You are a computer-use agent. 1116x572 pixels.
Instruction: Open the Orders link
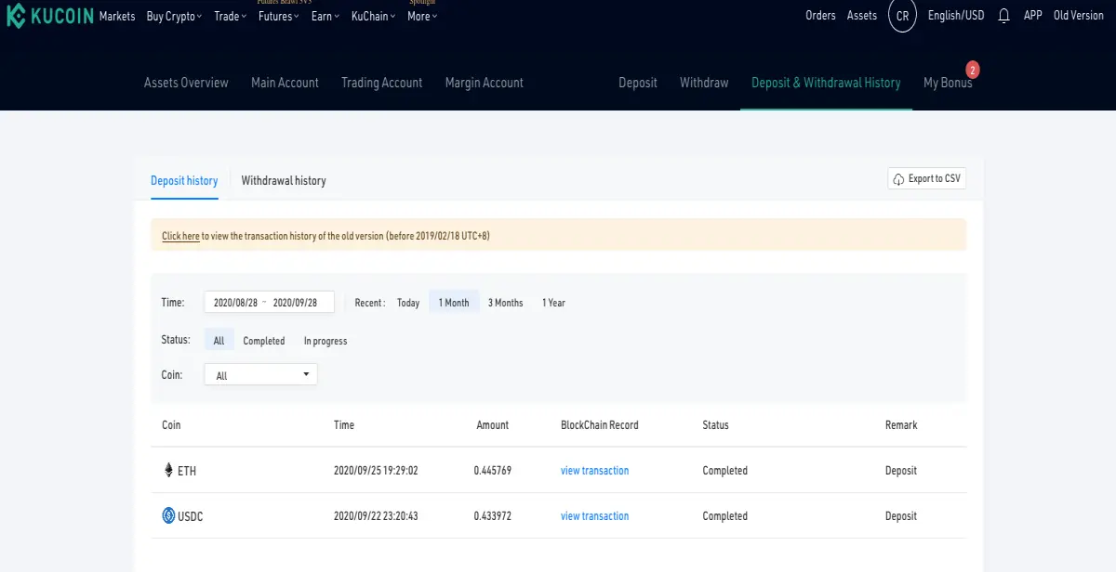(820, 16)
